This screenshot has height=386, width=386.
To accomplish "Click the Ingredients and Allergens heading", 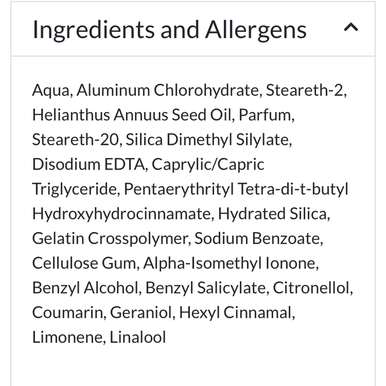I will (169, 30).
